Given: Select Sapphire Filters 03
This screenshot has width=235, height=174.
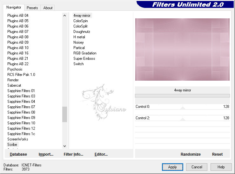Looking at the screenshot, I should pos(21,96).
